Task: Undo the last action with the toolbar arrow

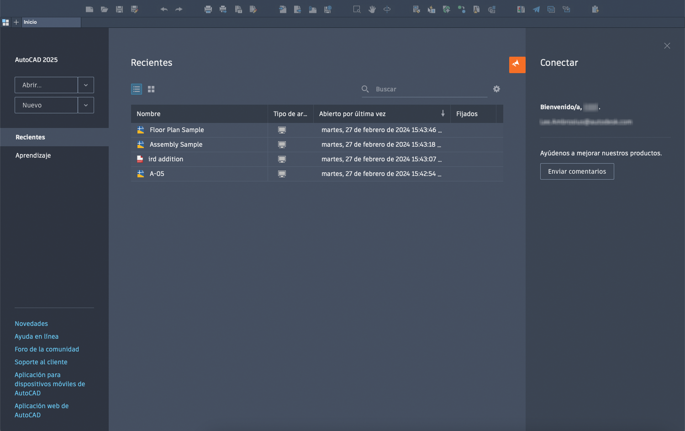Action: click(x=164, y=9)
